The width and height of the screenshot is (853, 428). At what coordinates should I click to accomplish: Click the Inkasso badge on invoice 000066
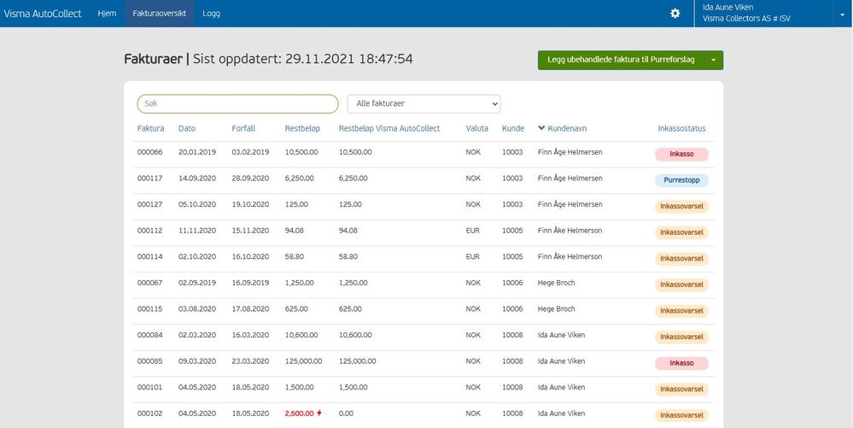(681, 154)
